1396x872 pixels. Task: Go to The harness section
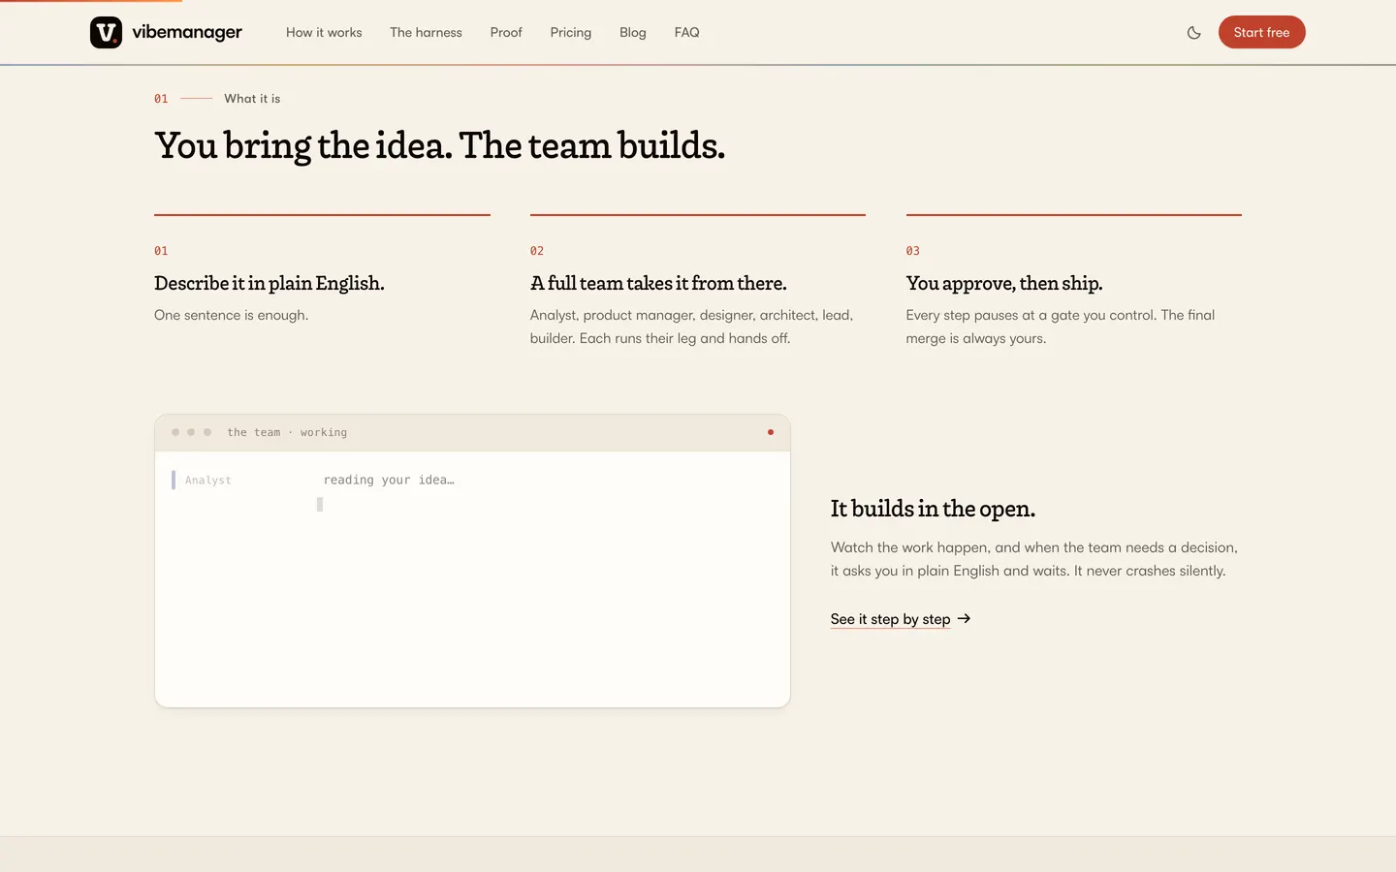point(426,32)
